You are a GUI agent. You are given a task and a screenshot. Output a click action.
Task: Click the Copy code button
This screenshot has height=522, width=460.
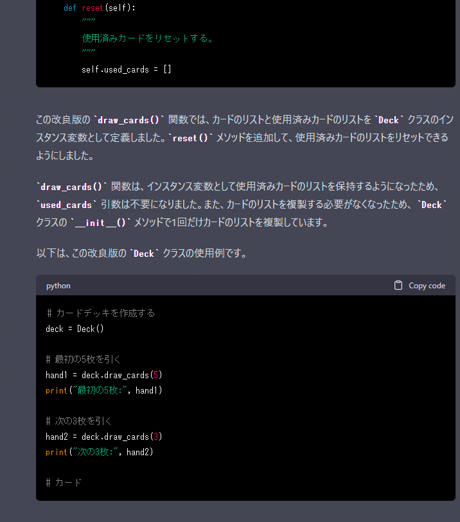[x=420, y=286]
